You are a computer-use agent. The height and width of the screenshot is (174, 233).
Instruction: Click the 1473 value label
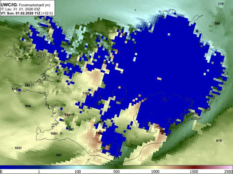pyautogui.click(x=163, y=131)
